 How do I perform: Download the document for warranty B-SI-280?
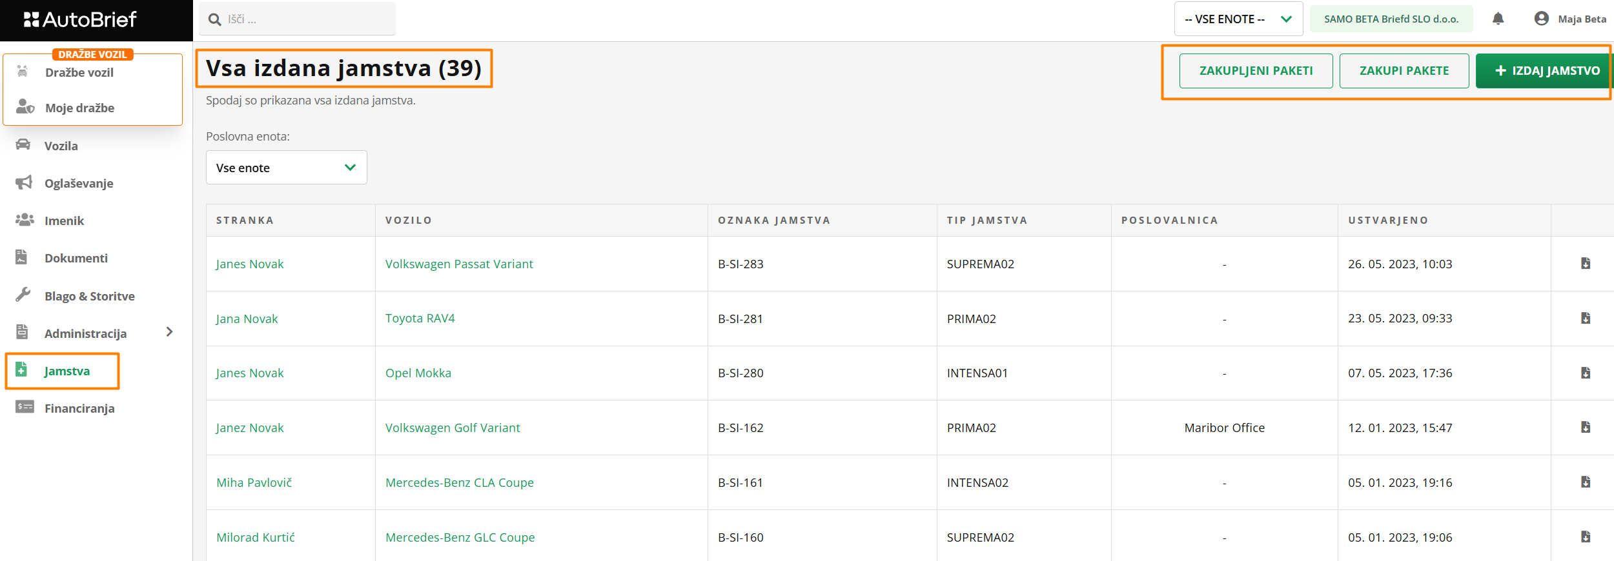tap(1585, 373)
